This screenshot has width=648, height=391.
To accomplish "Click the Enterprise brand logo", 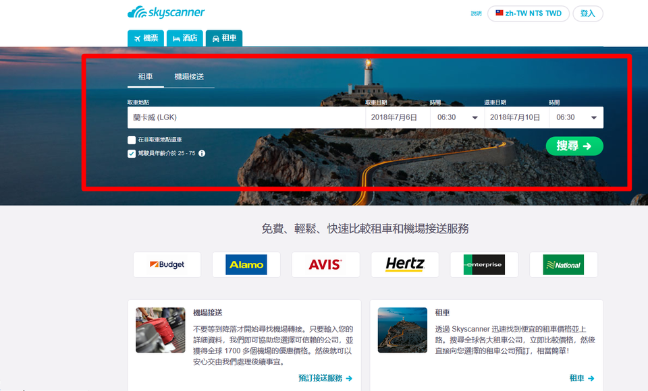I will (484, 265).
